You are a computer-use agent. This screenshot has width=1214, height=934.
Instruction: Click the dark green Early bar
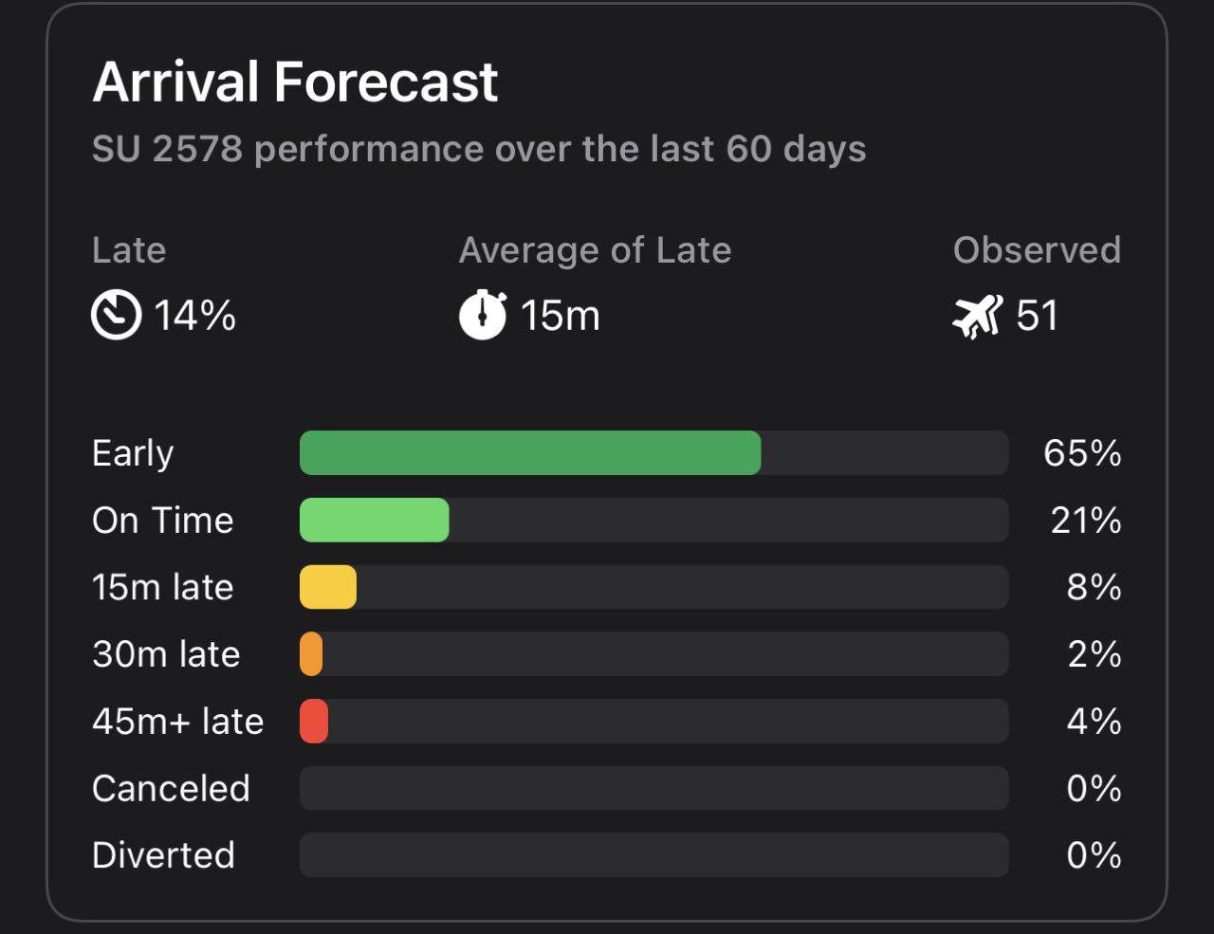529,453
